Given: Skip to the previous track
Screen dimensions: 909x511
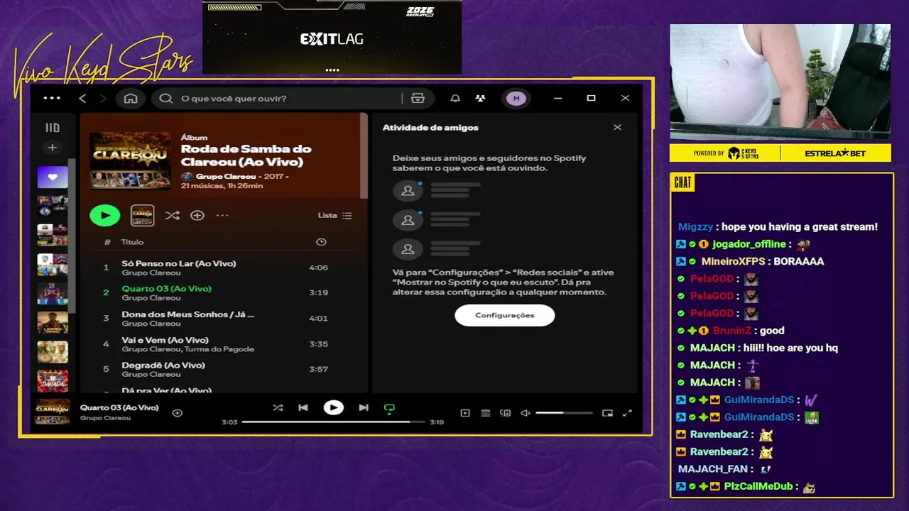Looking at the screenshot, I should tap(303, 407).
